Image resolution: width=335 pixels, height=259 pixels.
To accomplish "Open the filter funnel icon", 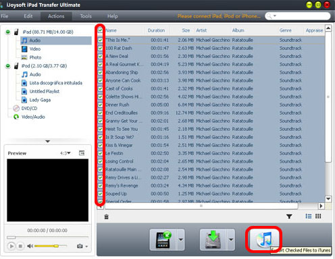I will tap(289, 217).
